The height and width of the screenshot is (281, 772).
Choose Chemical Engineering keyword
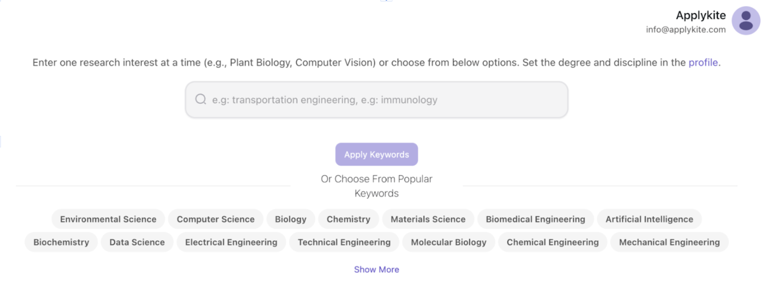tap(553, 242)
